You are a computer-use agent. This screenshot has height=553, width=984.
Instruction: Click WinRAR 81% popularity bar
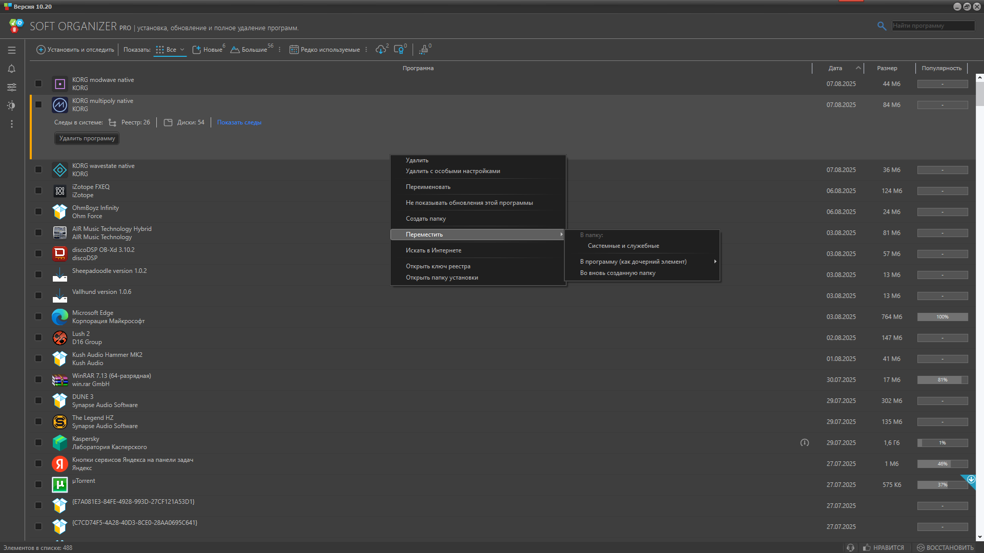point(942,380)
